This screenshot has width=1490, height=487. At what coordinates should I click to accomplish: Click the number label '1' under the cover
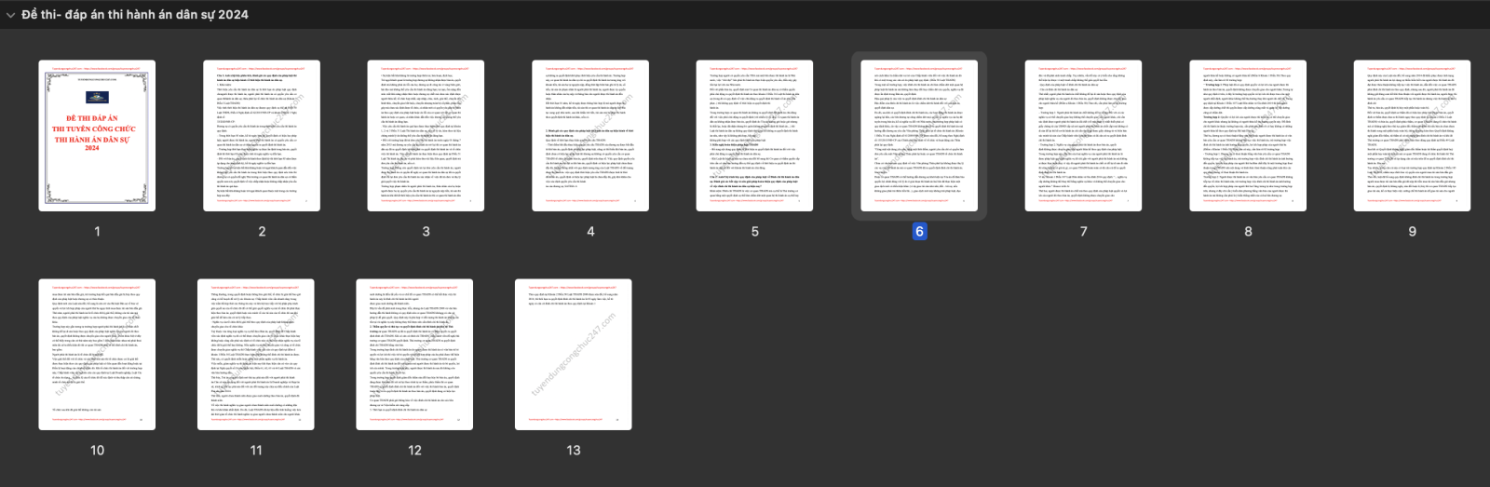tap(97, 232)
